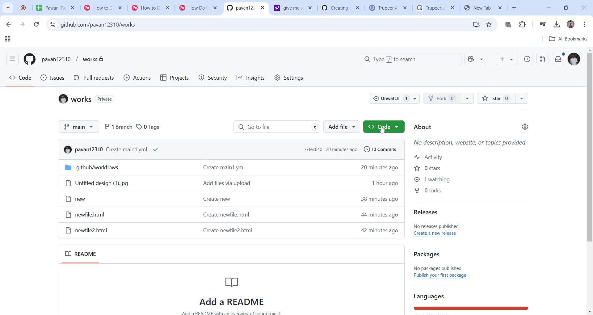Open the install app icon in address bar
593x315 pixels.
[476, 24]
